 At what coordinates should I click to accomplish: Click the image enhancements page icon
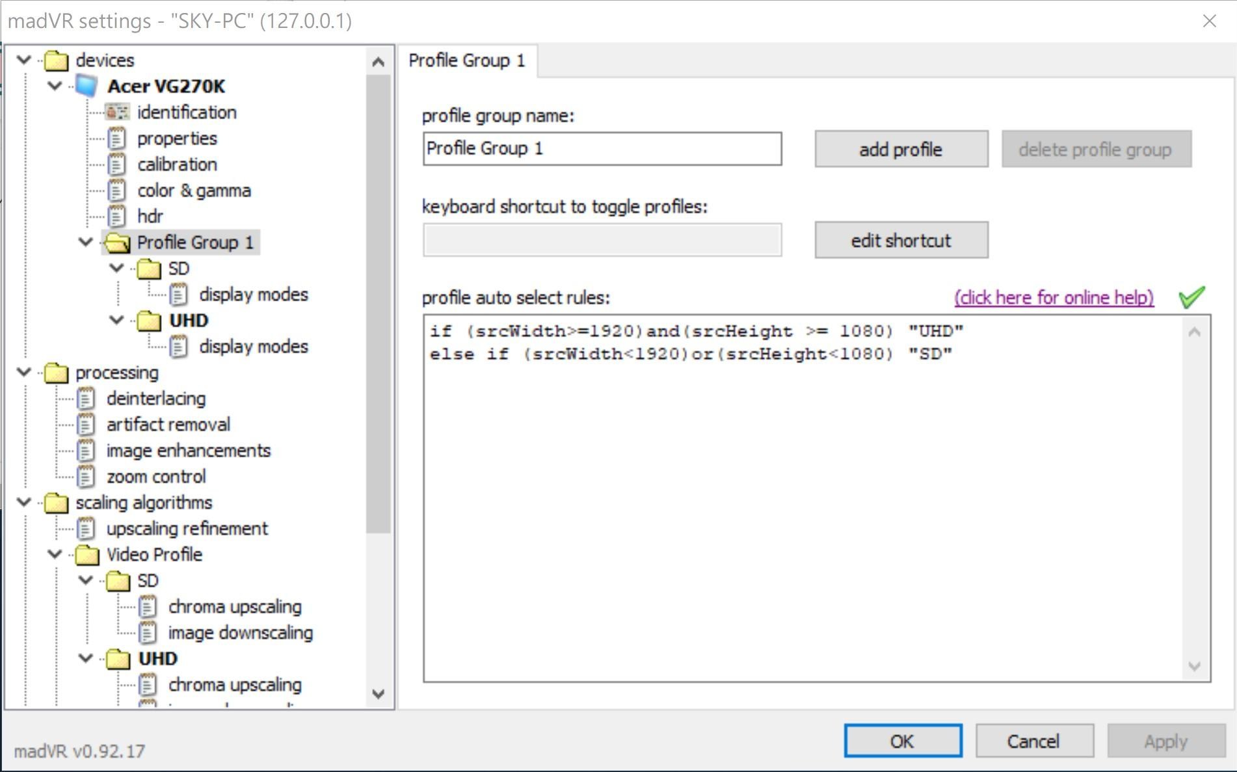pos(86,450)
